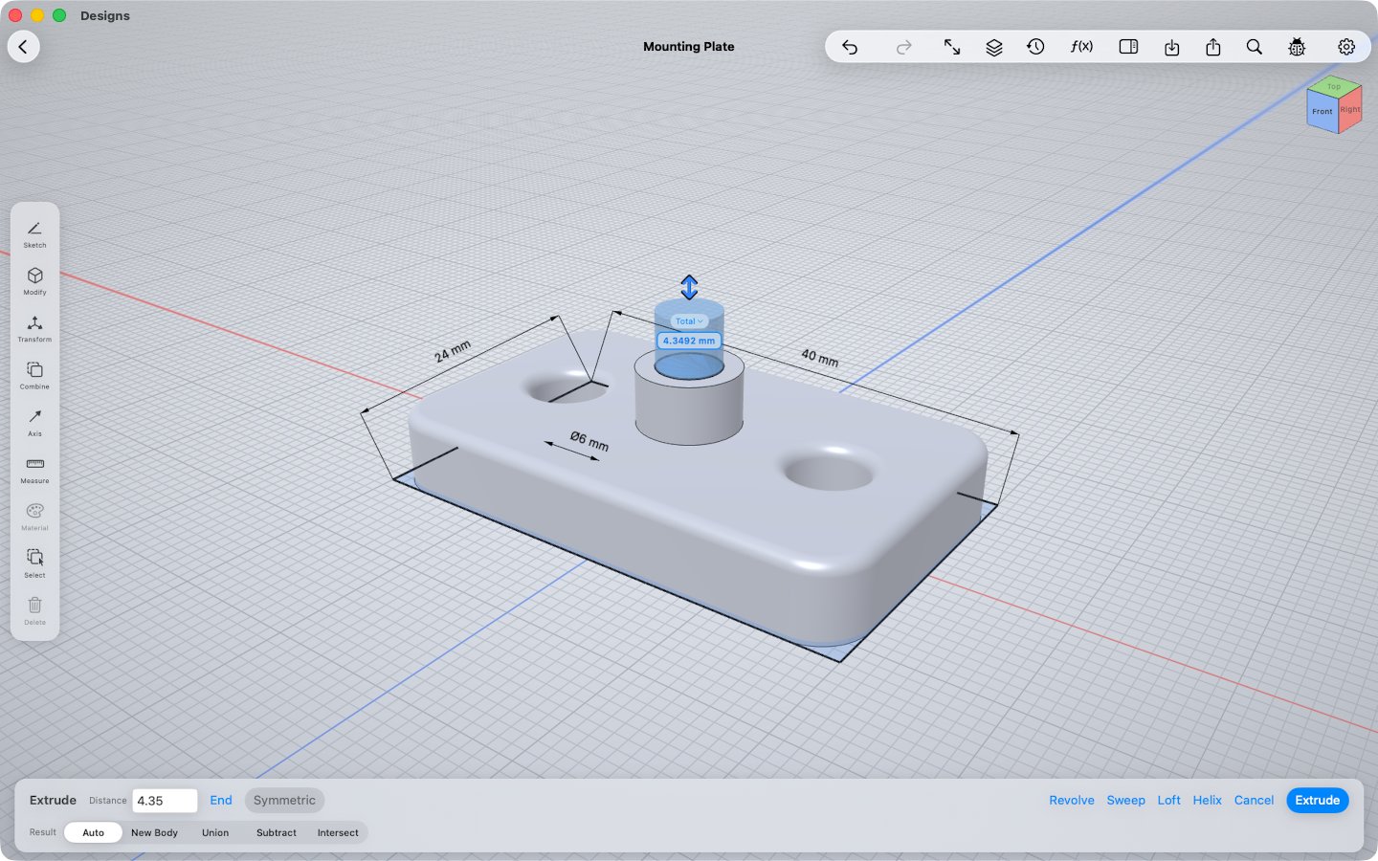Switch to the Sweep operation
Screen dimensions: 1378x861
coord(1125,801)
